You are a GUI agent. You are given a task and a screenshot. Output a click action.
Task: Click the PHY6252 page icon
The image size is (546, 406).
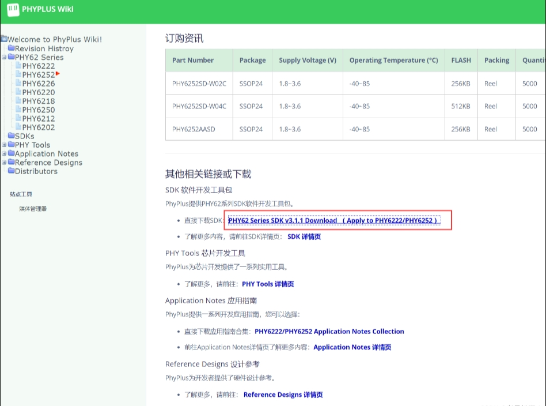click(19, 74)
